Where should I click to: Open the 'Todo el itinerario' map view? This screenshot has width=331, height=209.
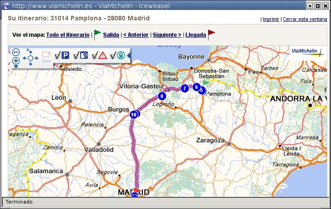point(68,35)
